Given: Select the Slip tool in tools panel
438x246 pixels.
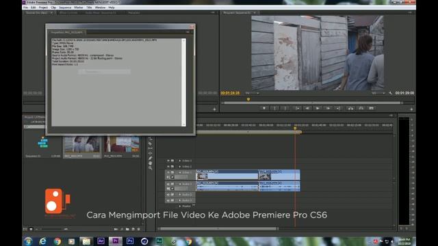Looking at the screenshot, I should point(151,148).
